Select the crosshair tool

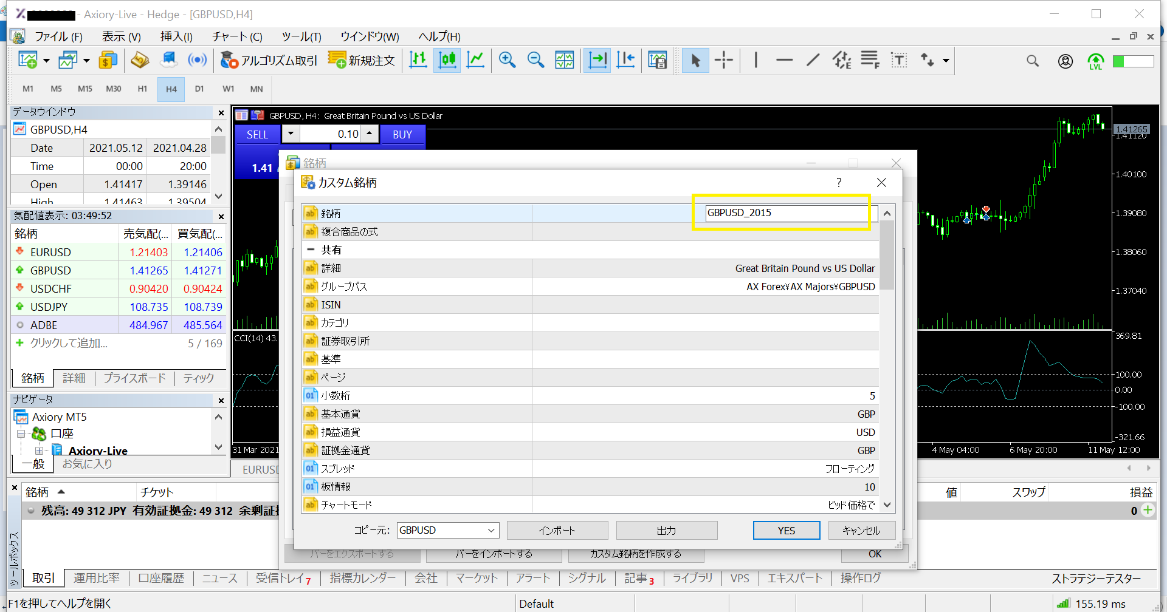724,60
